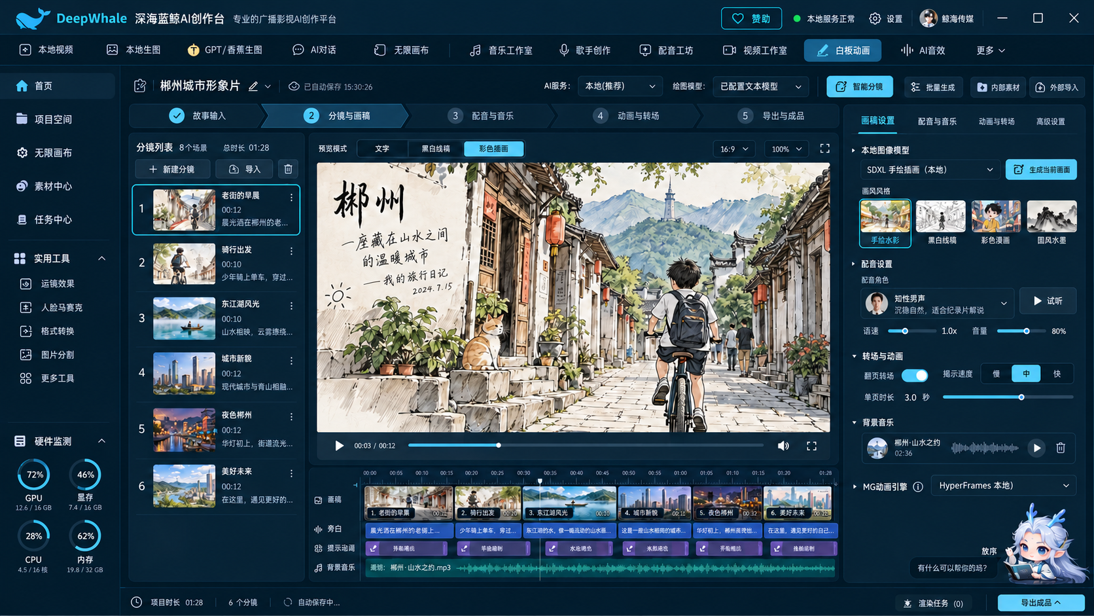1094x616 pixels.
Task: Switch to 音乐工作室 tab
Action: coord(501,50)
